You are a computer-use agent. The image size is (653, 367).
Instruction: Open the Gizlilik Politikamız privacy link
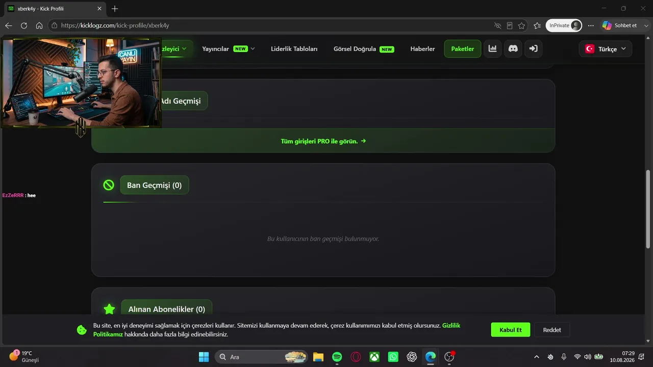276,330
